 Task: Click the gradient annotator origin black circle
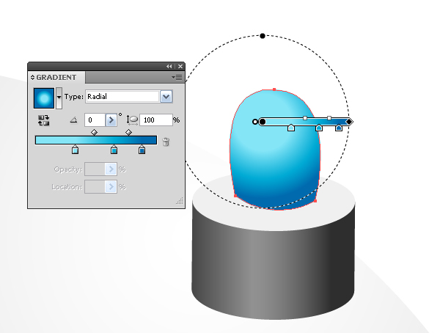(x=263, y=122)
